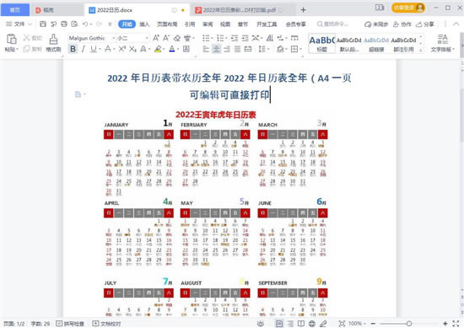
Task: Toggle Strikethrough formatting
Action: click(107, 49)
